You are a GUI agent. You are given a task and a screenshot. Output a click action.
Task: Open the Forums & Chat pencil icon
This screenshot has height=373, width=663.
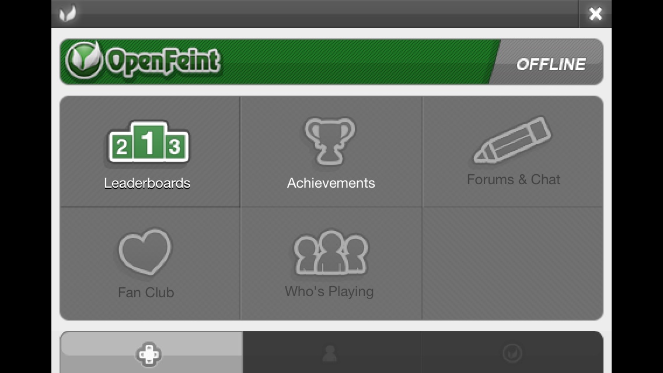point(512,140)
